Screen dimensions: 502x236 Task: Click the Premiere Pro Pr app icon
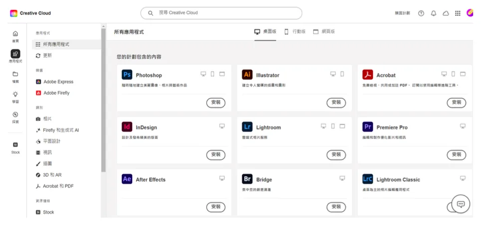coord(367,126)
